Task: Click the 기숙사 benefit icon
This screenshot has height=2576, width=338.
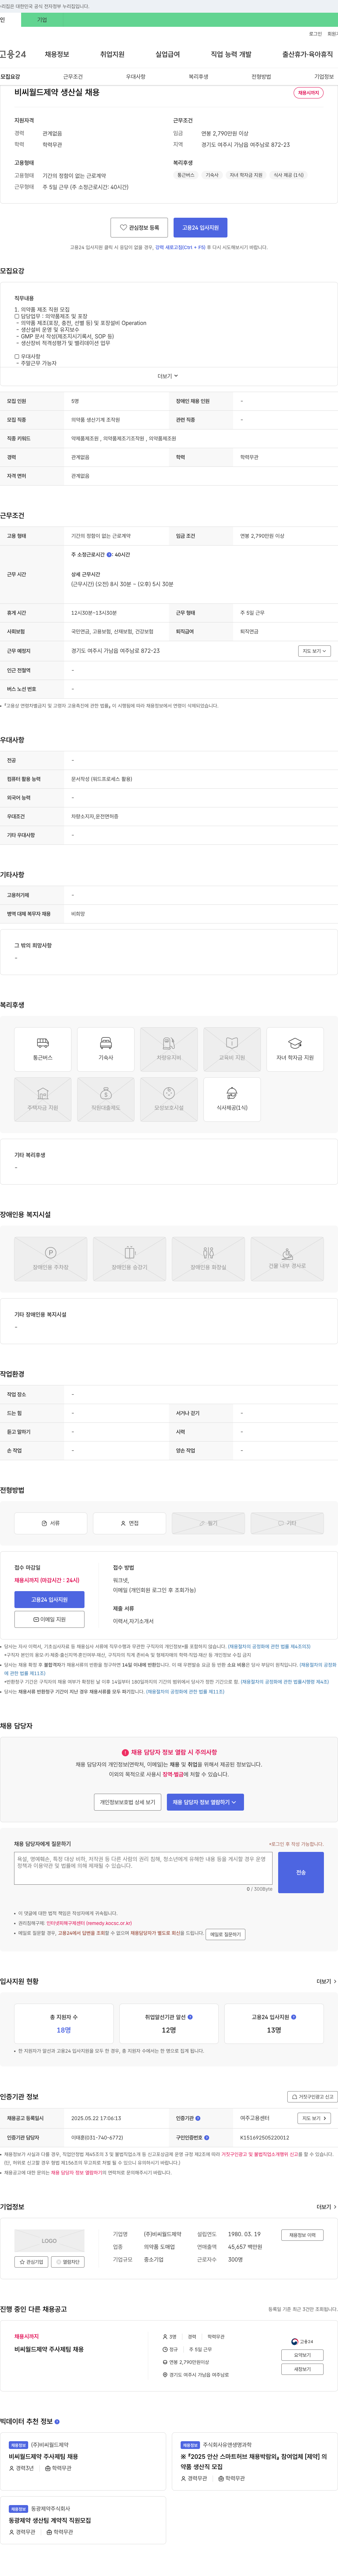Action: [106, 1049]
